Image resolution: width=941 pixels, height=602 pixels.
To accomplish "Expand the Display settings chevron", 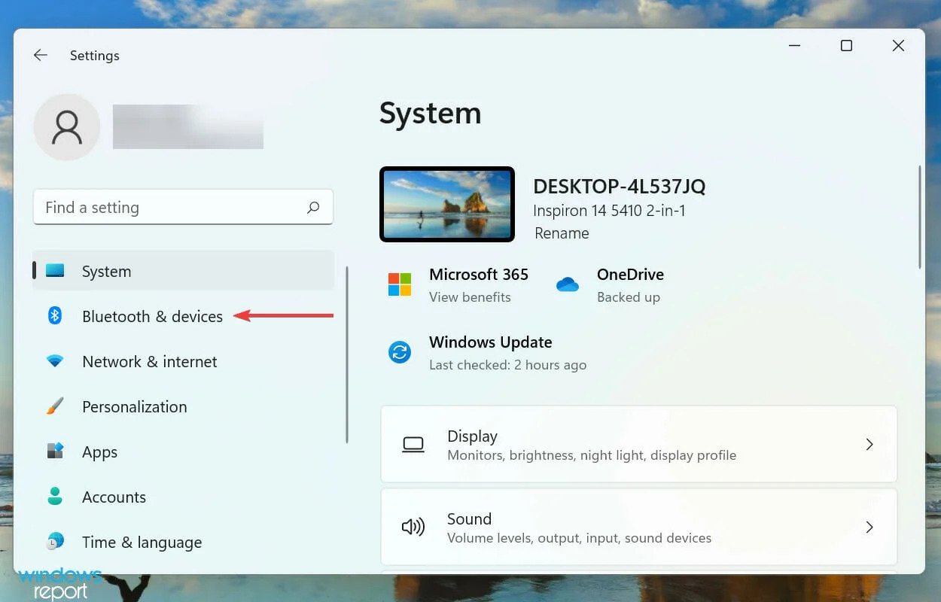I will 869,444.
